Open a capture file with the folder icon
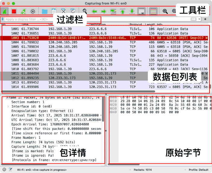This screenshot has height=173, width=212. 45,11
